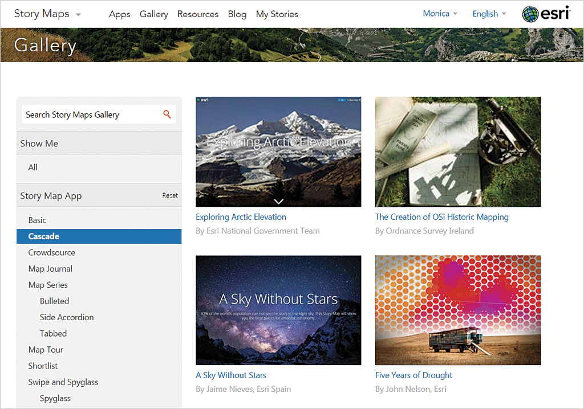The width and height of the screenshot is (584, 409).
Task: Filter by Map Journal app
Action: (x=50, y=269)
